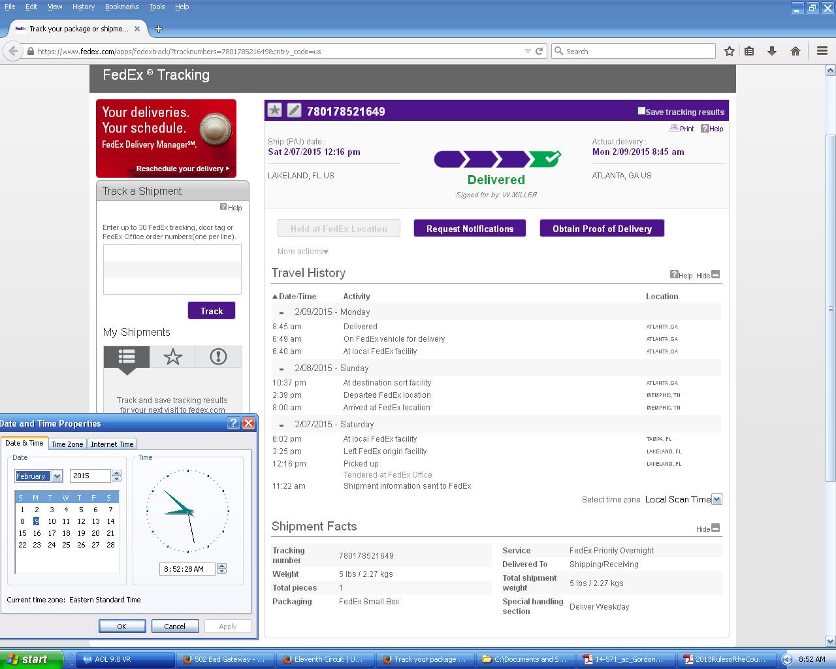This screenshot has width=836, height=669.
Task: Open Help in Track a Shipment panel
Action: [x=231, y=207]
